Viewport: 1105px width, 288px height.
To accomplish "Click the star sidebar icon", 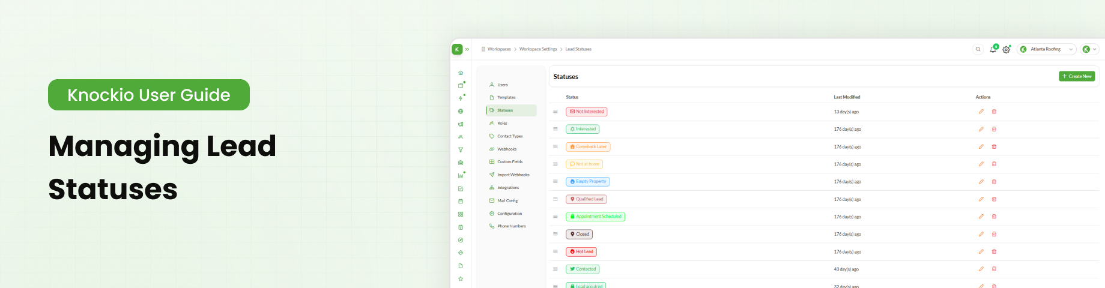I will pos(461,278).
